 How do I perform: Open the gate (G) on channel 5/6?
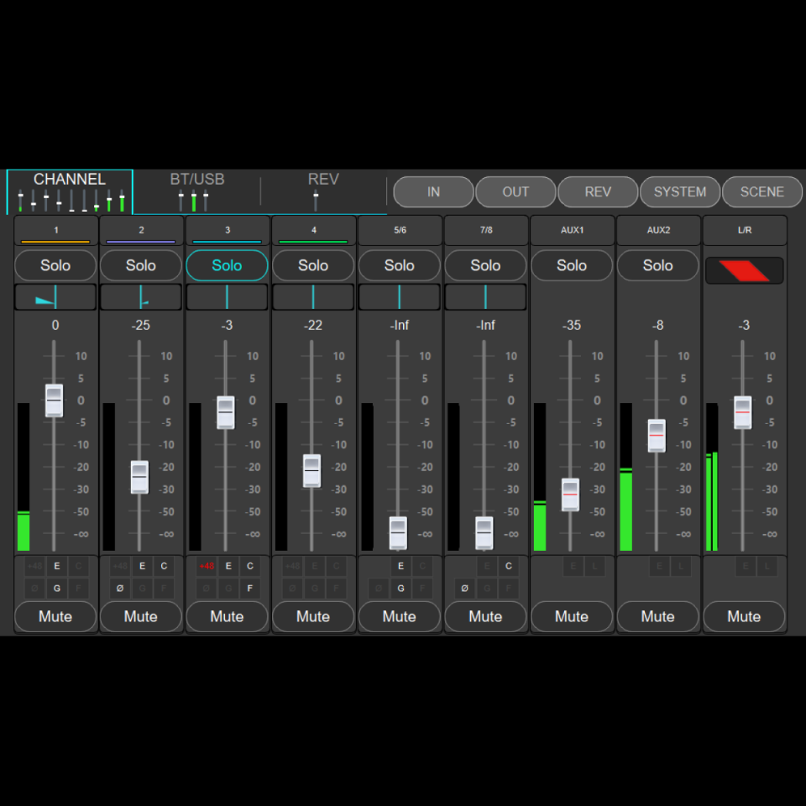(400, 588)
